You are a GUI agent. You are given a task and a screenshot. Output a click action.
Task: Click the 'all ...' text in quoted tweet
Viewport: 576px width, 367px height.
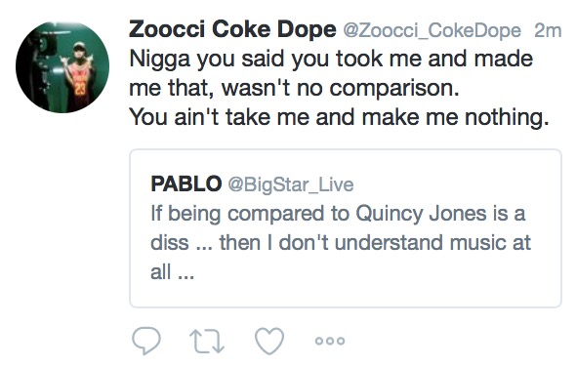(172, 272)
